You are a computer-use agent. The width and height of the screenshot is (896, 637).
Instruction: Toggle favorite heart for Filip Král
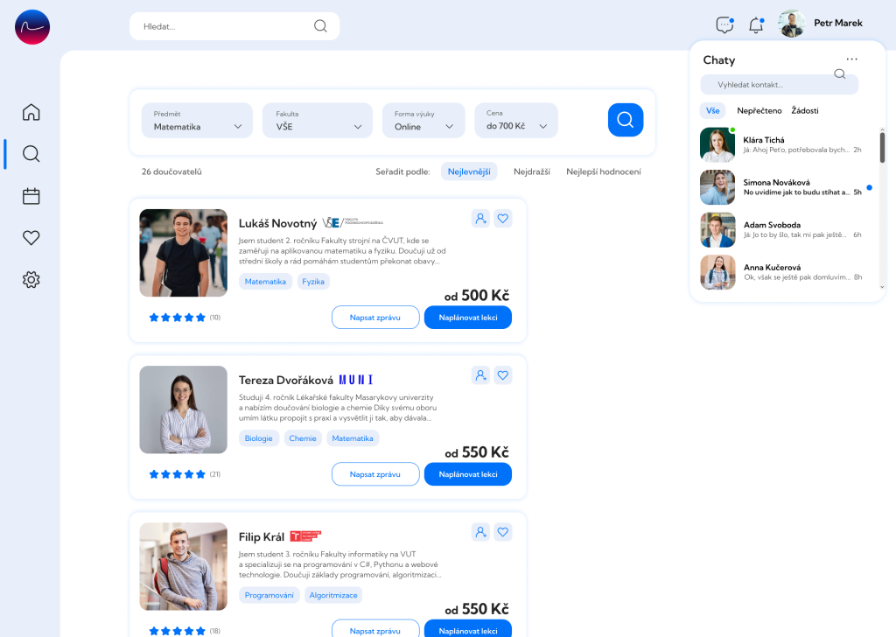pos(503,532)
